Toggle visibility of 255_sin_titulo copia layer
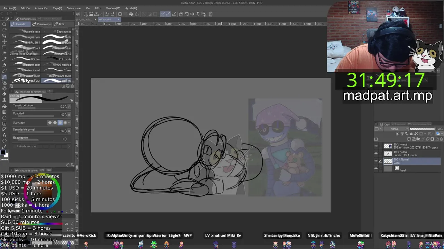Screen dimensions: 444x249 coord(376,146)
